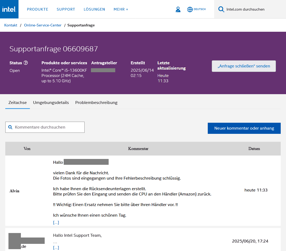
Task: Click the "Letzte aktualisierung" label
Action: (x=172, y=65)
